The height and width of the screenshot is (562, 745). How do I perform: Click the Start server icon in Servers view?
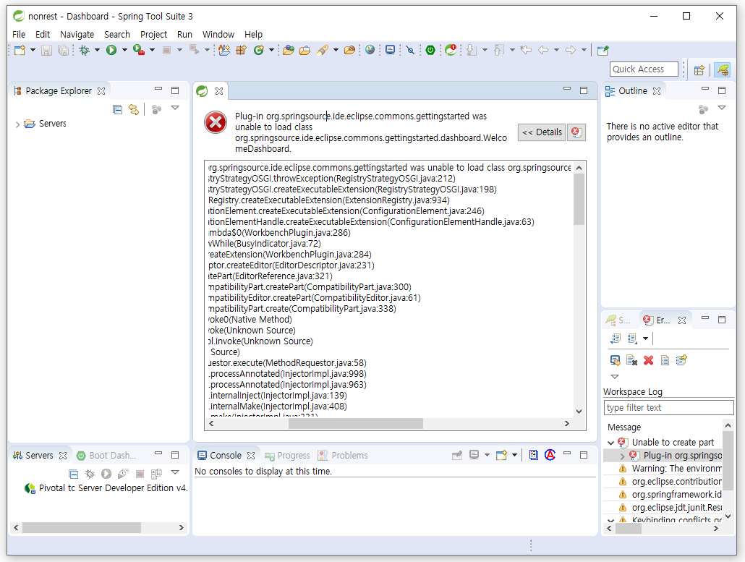pos(106,474)
